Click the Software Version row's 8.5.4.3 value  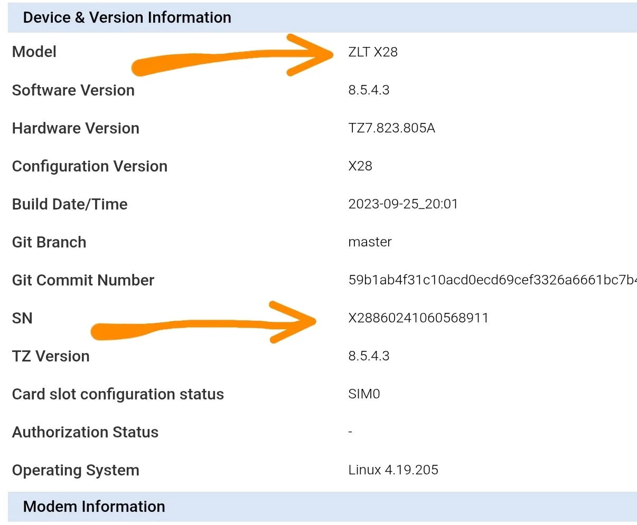pos(369,90)
